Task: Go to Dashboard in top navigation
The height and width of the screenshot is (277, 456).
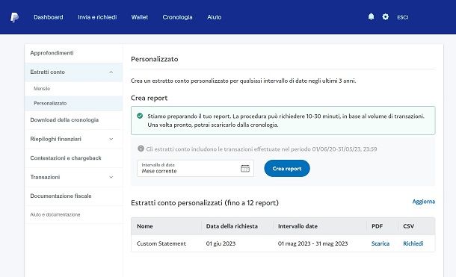Action: [49, 17]
